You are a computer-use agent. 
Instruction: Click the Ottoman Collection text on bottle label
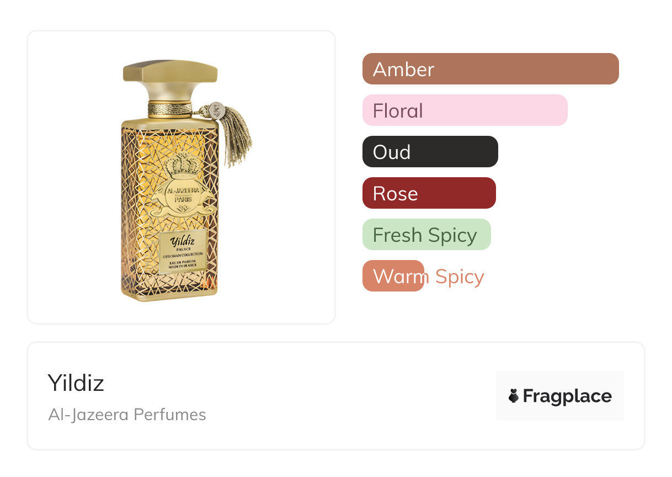pos(183,255)
